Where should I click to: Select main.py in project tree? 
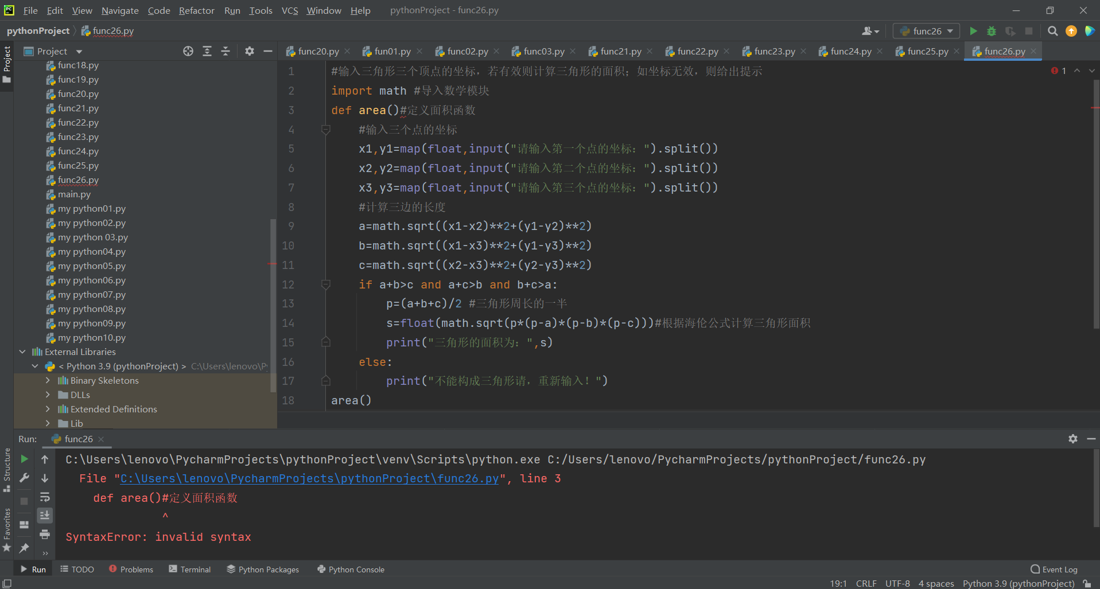(74, 194)
